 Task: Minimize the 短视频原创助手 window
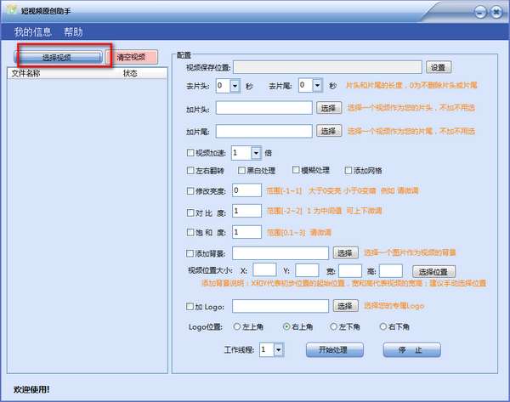[x=480, y=13]
